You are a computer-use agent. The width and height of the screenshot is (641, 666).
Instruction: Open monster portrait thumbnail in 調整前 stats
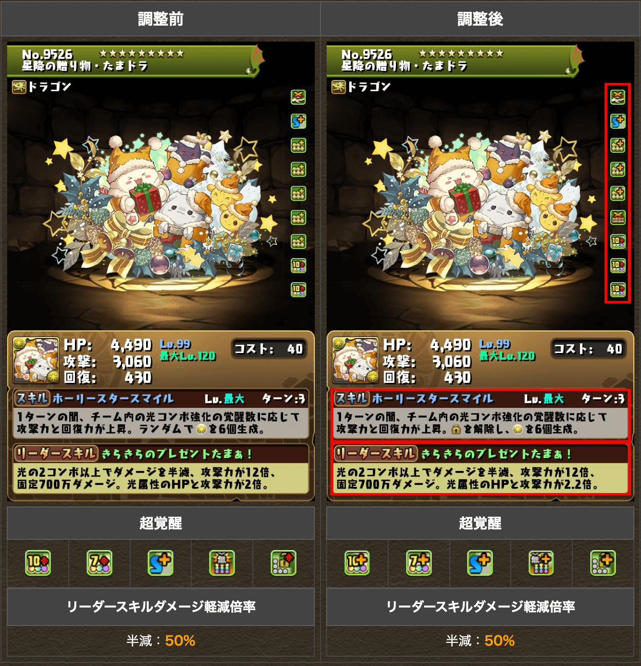point(36,360)
